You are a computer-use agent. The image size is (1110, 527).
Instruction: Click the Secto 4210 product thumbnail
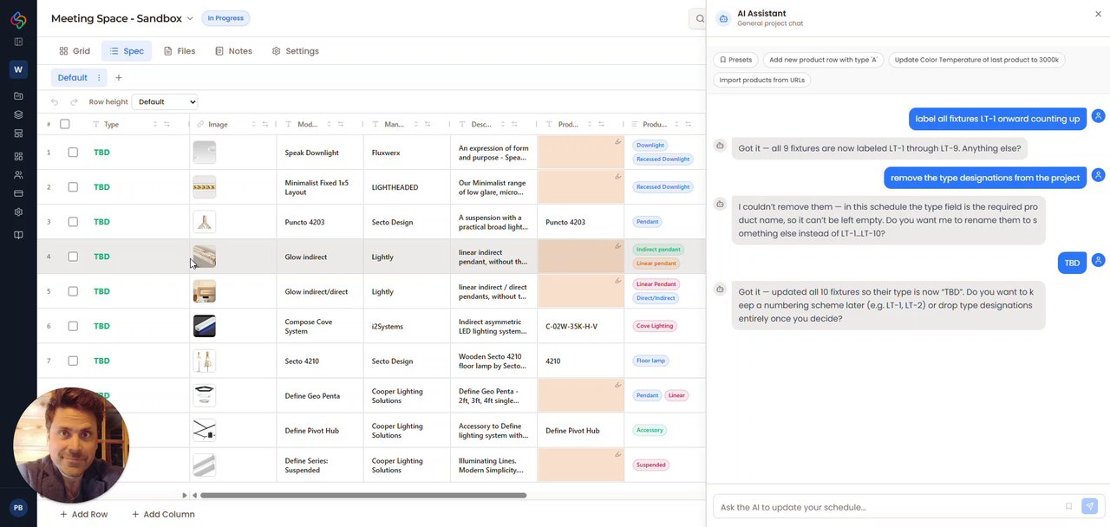click(205, 361)
